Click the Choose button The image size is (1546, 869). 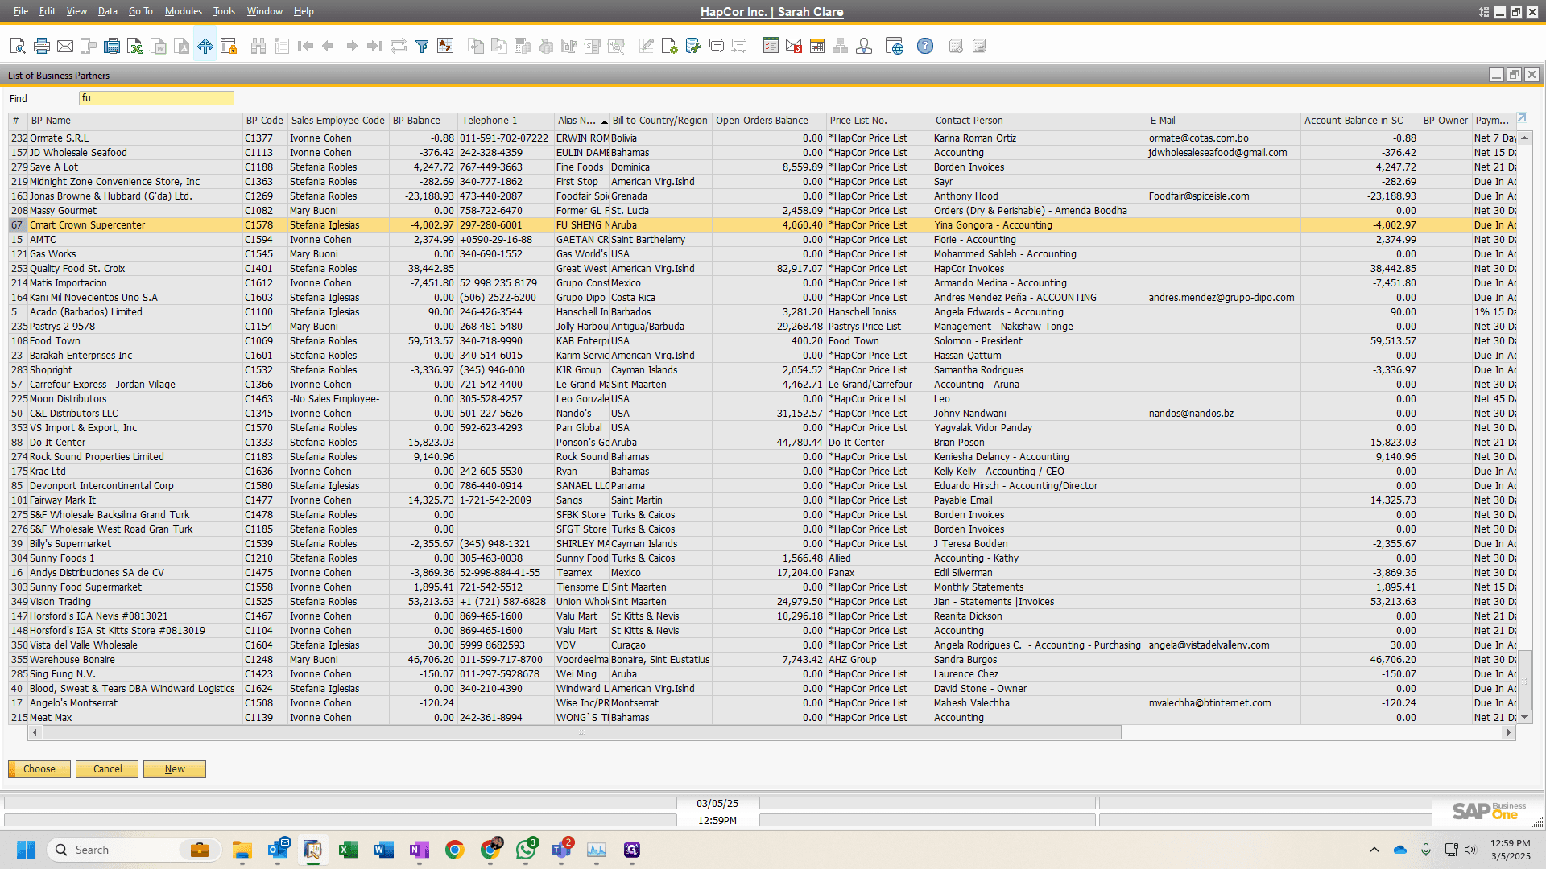(x=39, y=769)
